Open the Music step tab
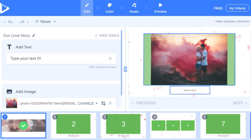 (134, 8)
